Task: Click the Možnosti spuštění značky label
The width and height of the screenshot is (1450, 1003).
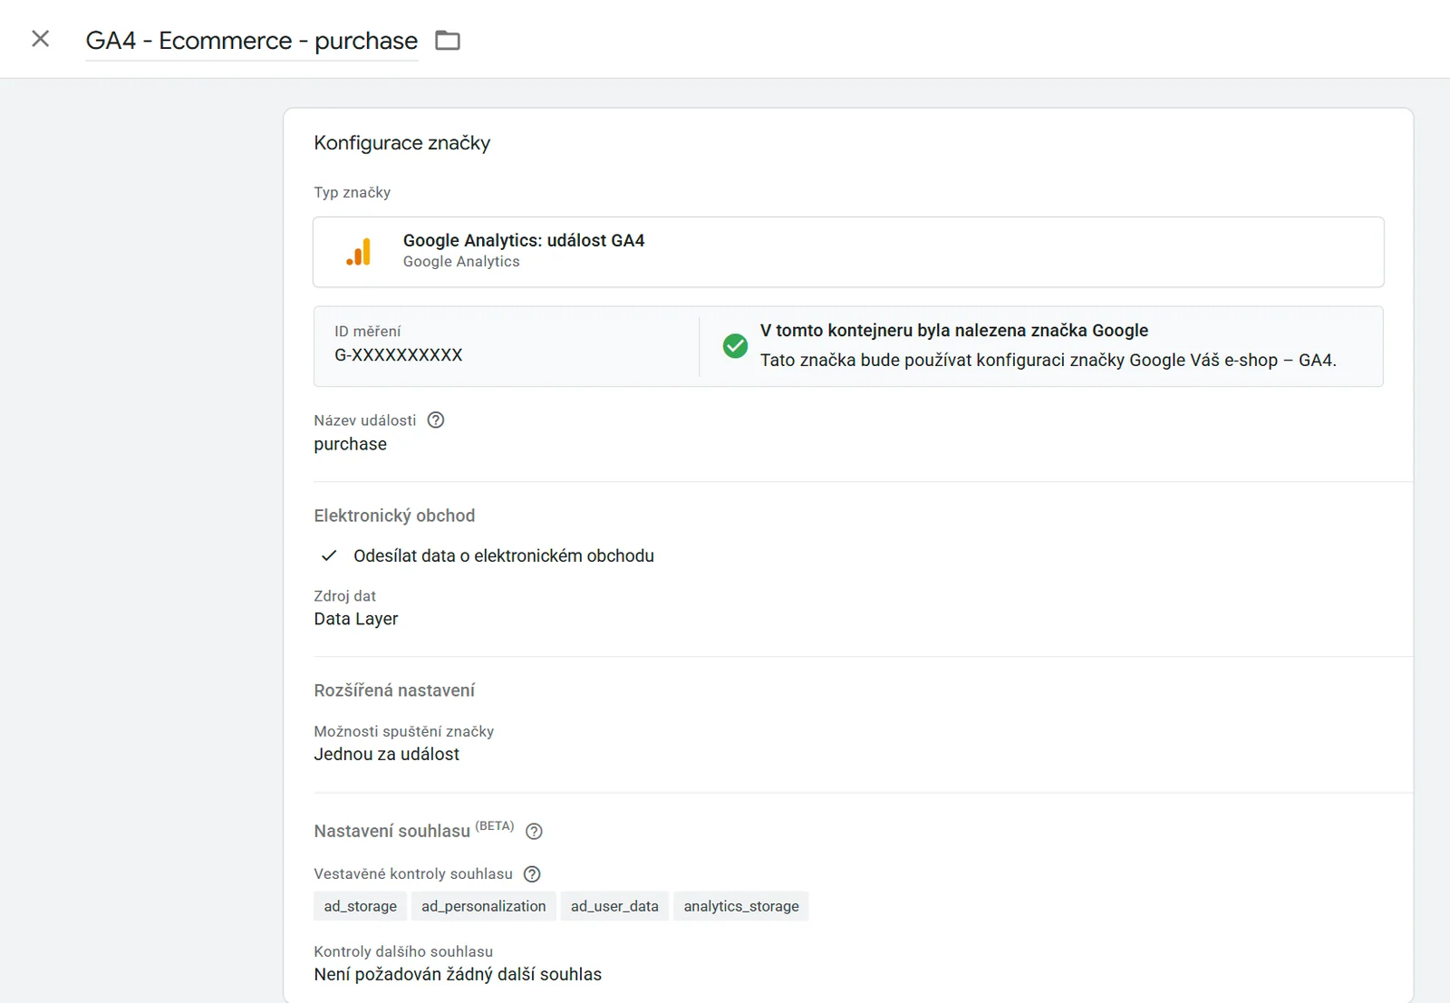Action: 404,731
